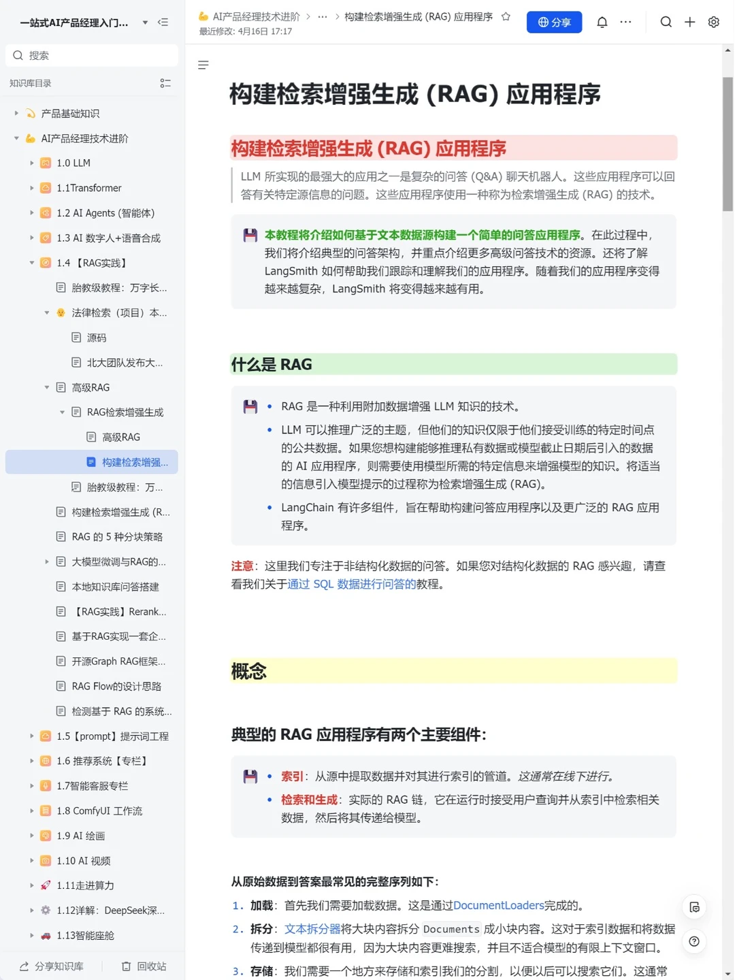Click the 产品基础知识 folder icon
The width and height of the screenshot is (735, 980).
tap(31, 113)
